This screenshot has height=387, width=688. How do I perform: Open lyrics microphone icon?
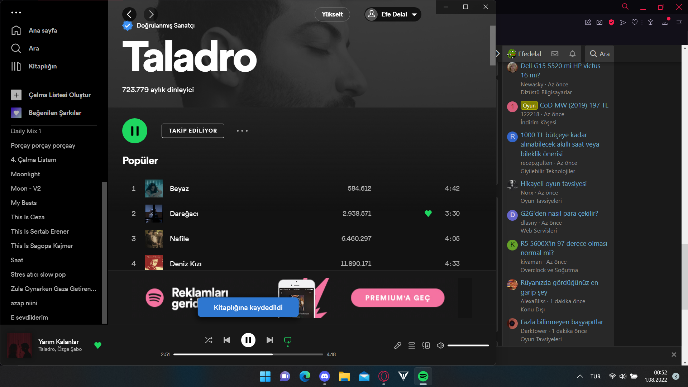coord(397,345)
